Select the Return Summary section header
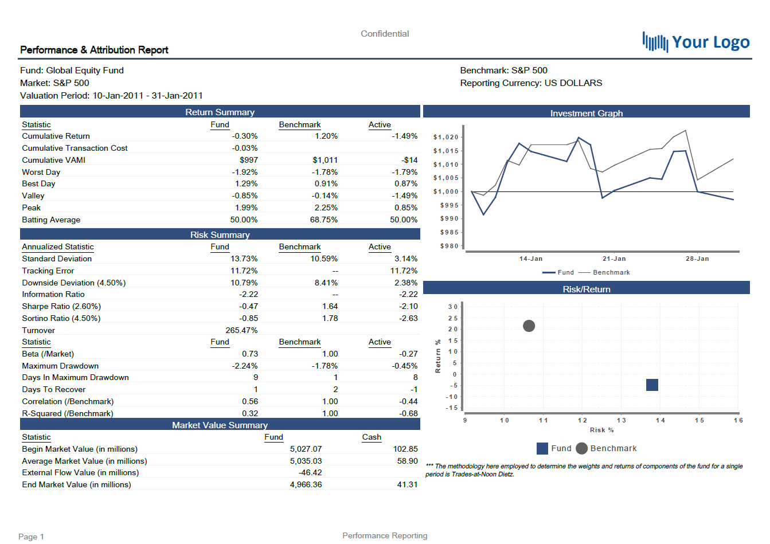The width and height of the screenshot is (770, 544). pyautogui.click(x=220, y=112)
